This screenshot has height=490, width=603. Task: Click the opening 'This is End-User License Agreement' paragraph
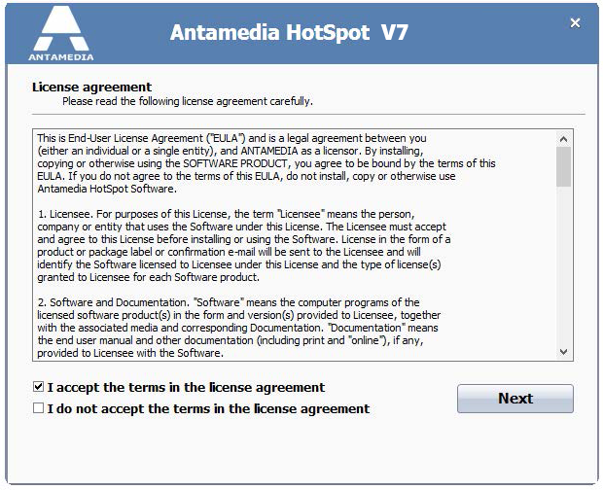(266, 163)
